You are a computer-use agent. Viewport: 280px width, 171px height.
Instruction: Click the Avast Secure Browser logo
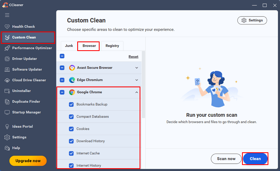click(72, 68)
